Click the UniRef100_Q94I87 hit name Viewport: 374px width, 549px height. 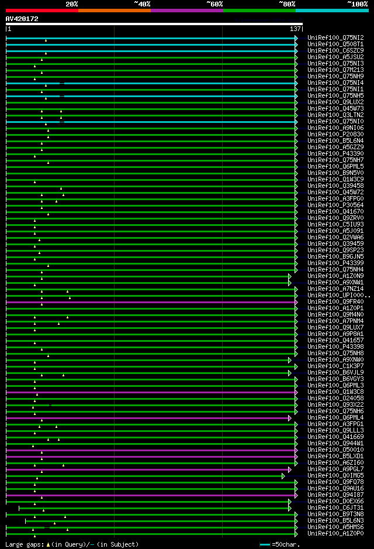335,495
